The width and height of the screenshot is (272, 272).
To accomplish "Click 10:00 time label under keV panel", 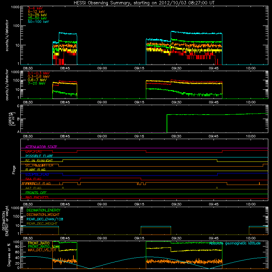I will point(251,68).
